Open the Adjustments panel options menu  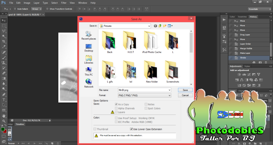click(x=270, y=66)
